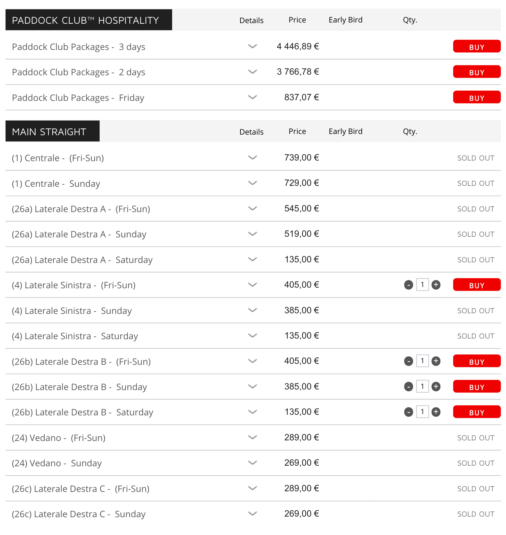Viewport: 506px width, 535px height.
Task: Open details chevron for Paddock Club Friday
Action: tap(252, 97)
